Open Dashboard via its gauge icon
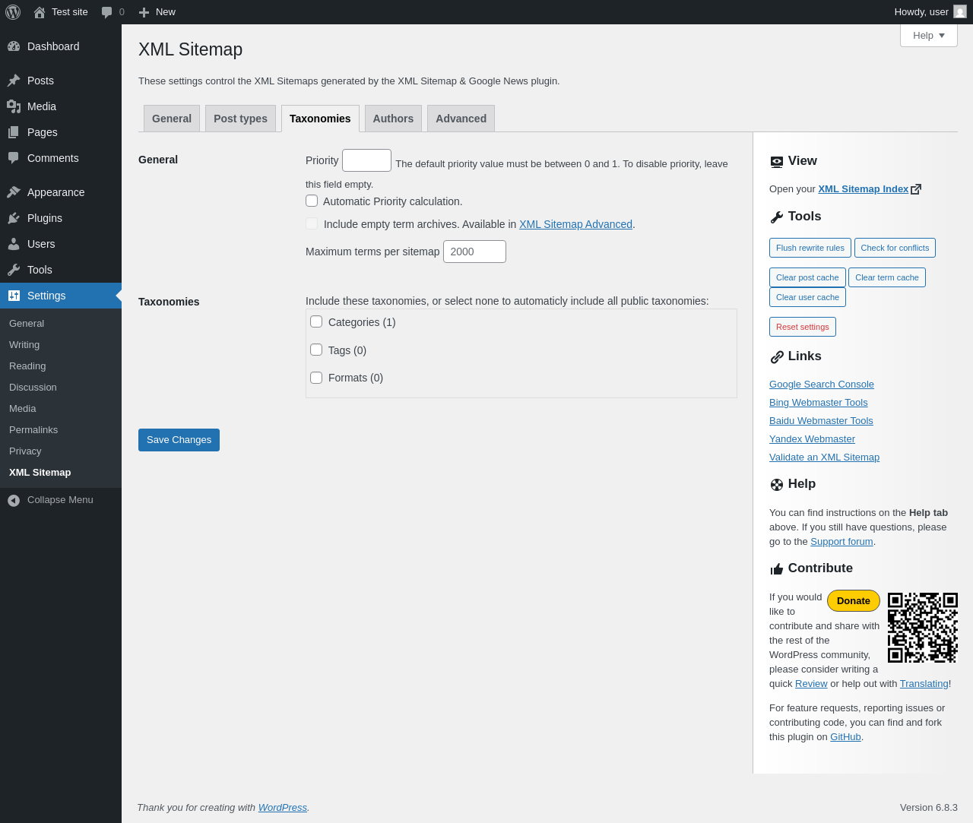This screenshot has height=823, width=973. (x=14, y=46)
